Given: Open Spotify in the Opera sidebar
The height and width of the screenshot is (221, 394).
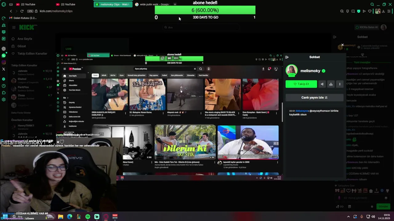Looking at the screenshot, I should [x=4, y=79].
